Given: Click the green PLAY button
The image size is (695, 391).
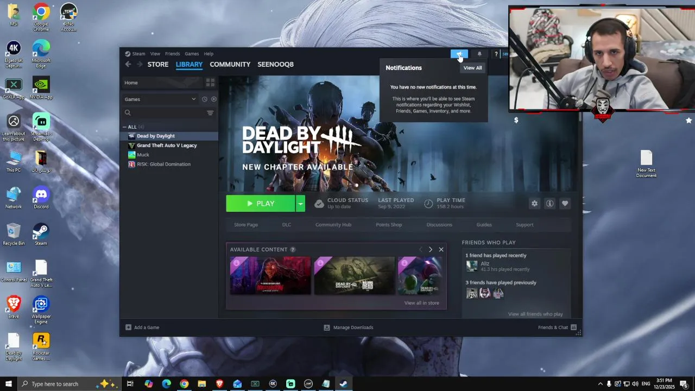Looking at the screenshot, I should (261, 204).
